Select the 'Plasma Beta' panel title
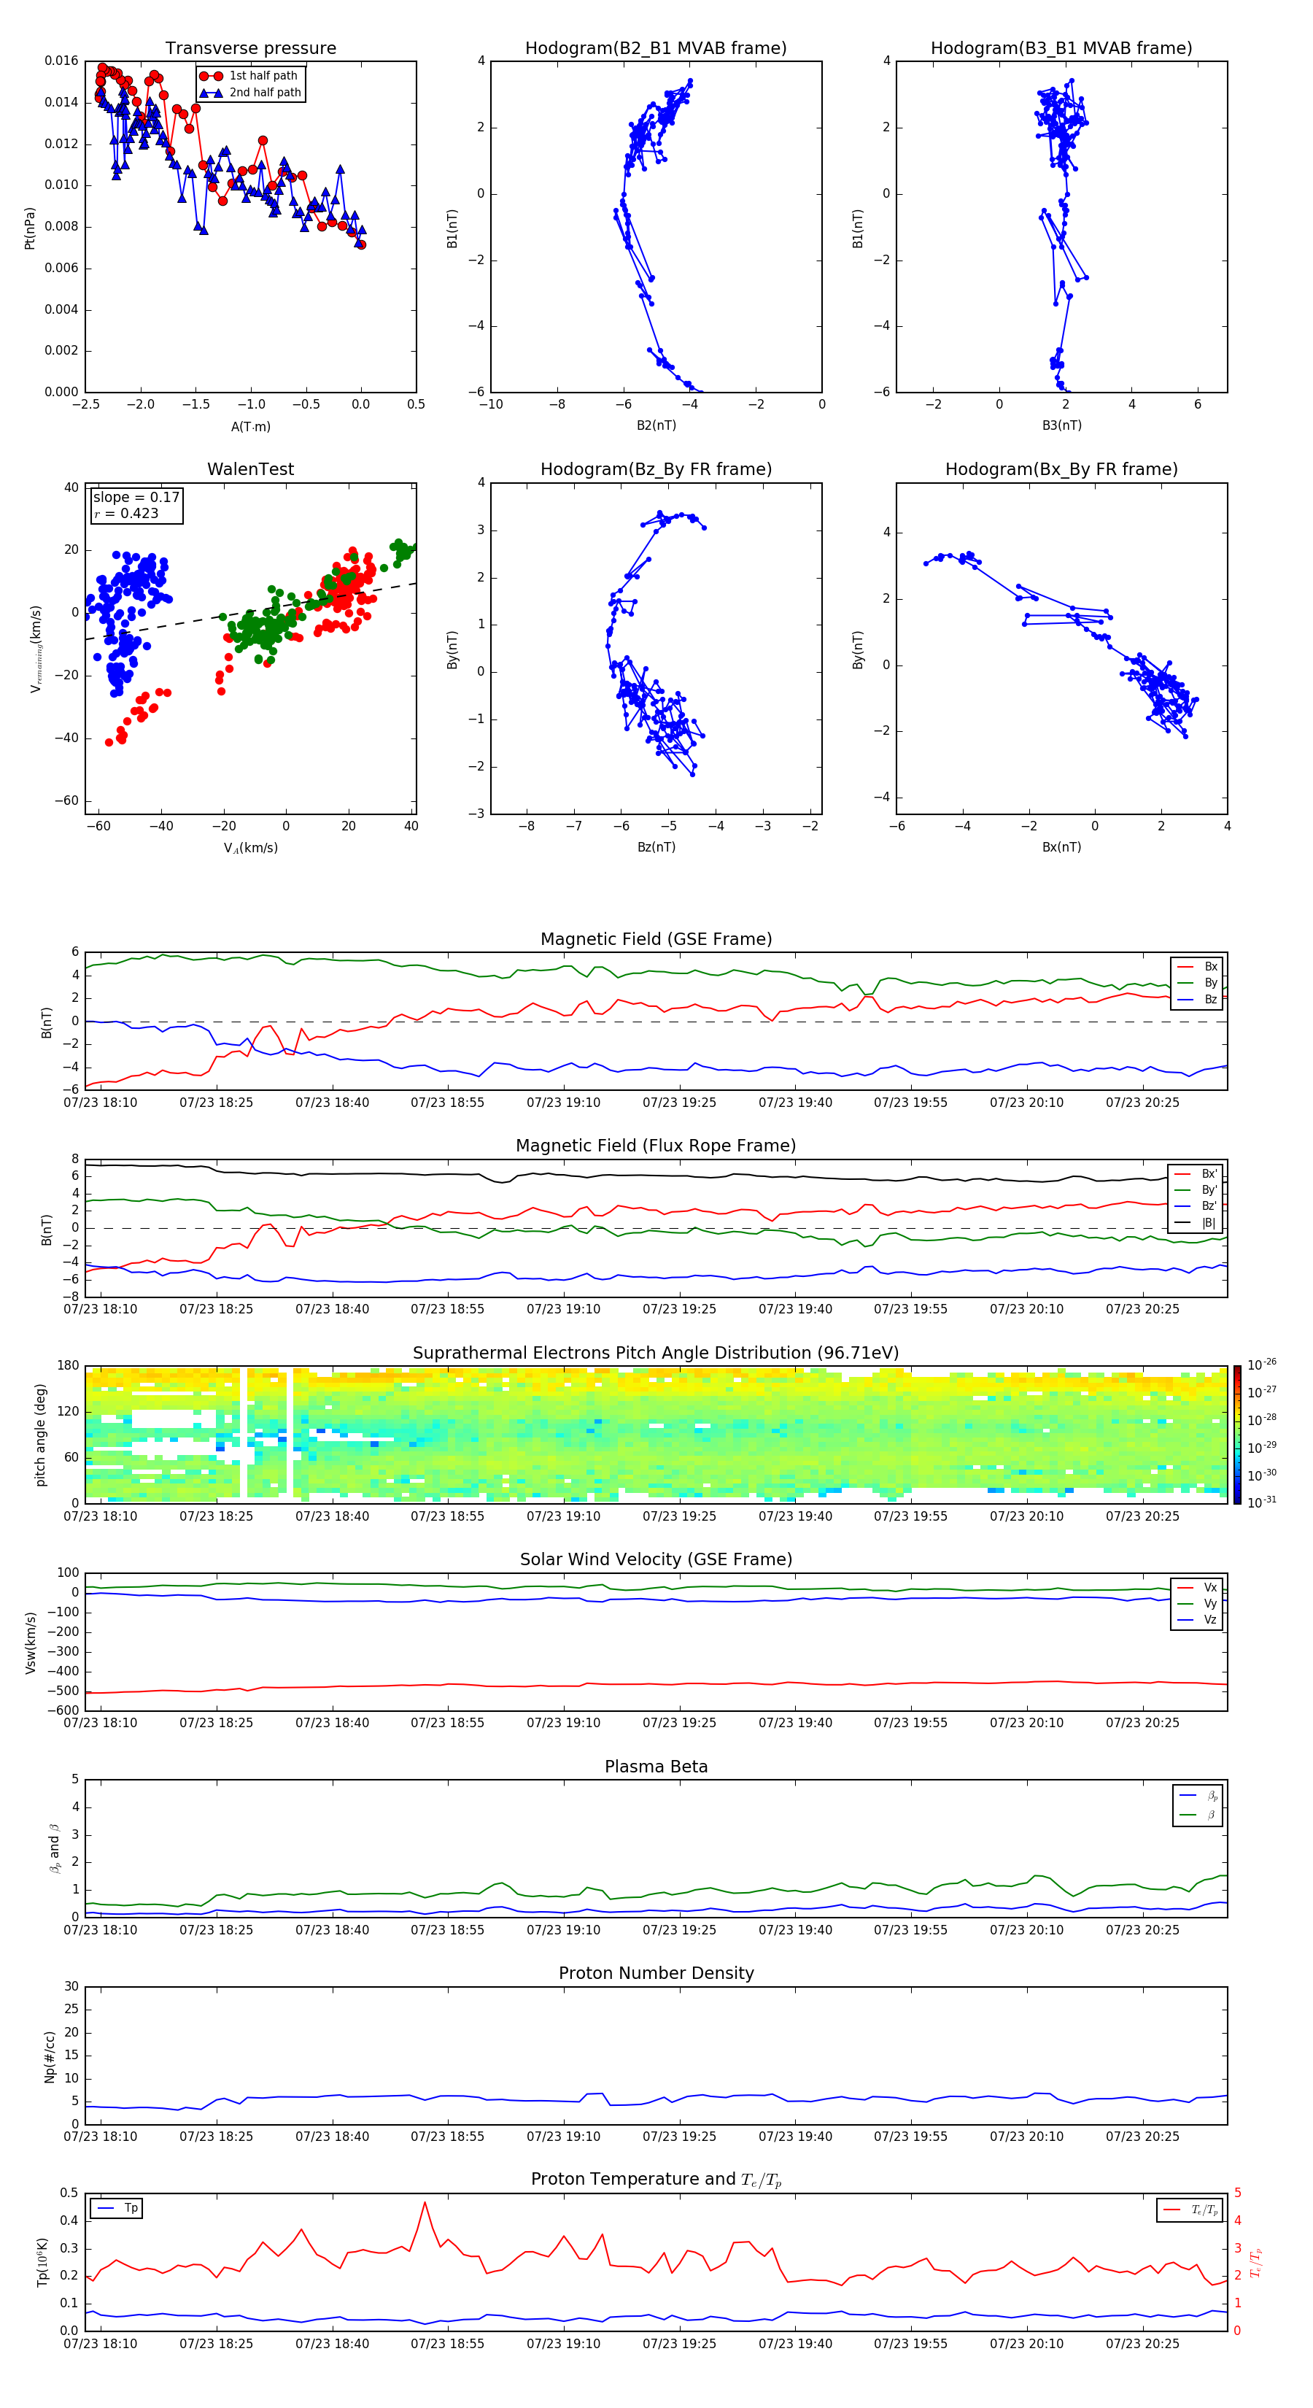Viewport: 1313px width, 2408px height. pyautogui.click(x=656, y=1767)
